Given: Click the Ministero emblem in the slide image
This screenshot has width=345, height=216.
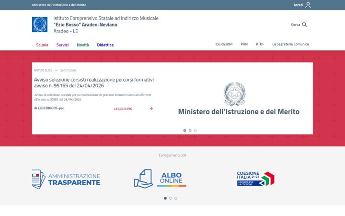Looking at the screenshot, I should tap(234, 94).
